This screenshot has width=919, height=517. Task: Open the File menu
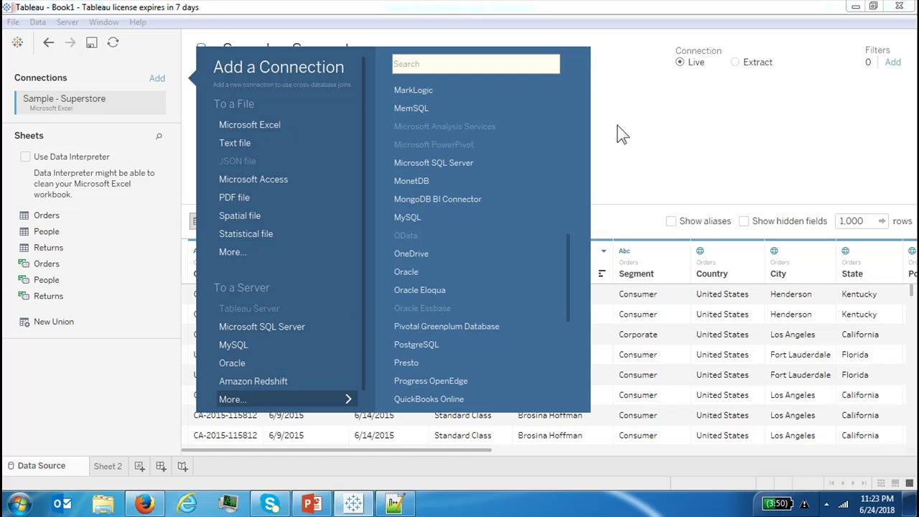coord(13,22)
